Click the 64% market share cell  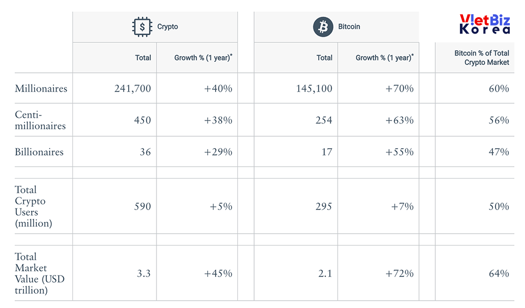tap(498, 273)
